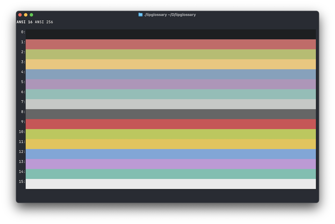Select the bright green color 10 swatch
This screenshot has width=335, height=224.
click(x=171, y=134)
